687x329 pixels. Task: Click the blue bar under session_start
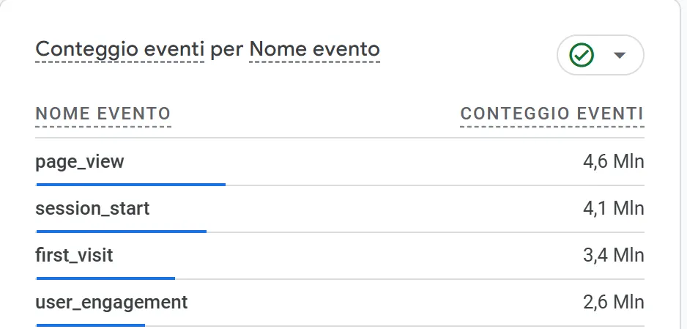[x=121, y=232]
